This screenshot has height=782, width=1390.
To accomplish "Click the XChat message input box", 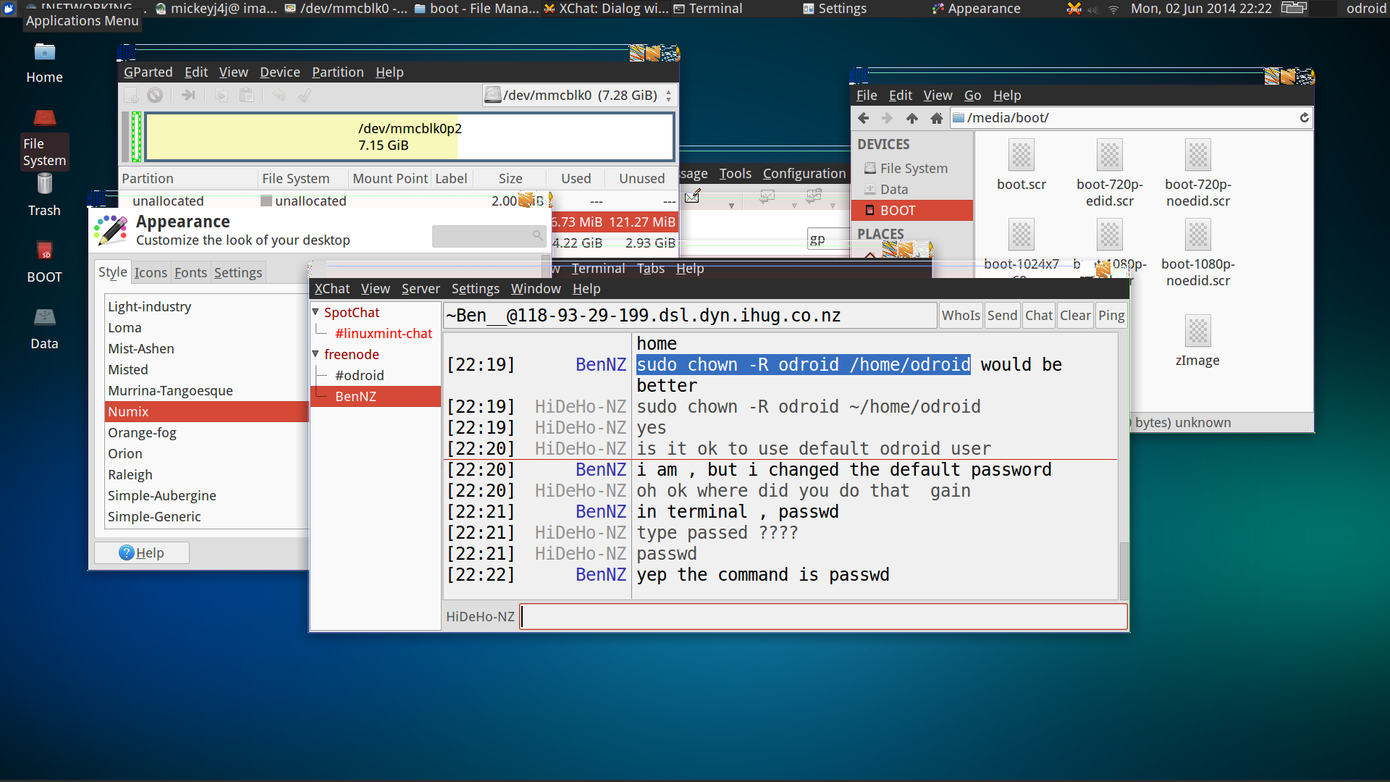I will [x=823, y=616].
